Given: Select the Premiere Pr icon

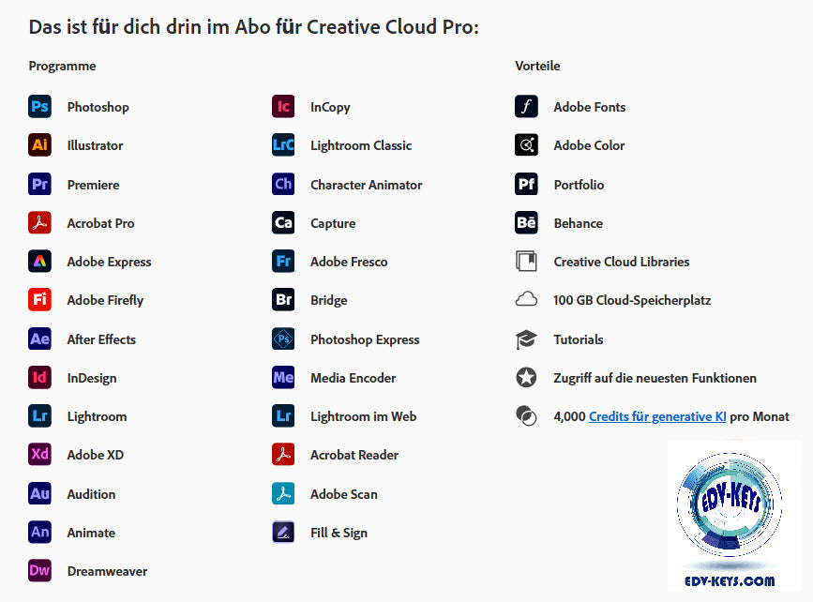Looking at the screenshot, I should tap(39, 184).
